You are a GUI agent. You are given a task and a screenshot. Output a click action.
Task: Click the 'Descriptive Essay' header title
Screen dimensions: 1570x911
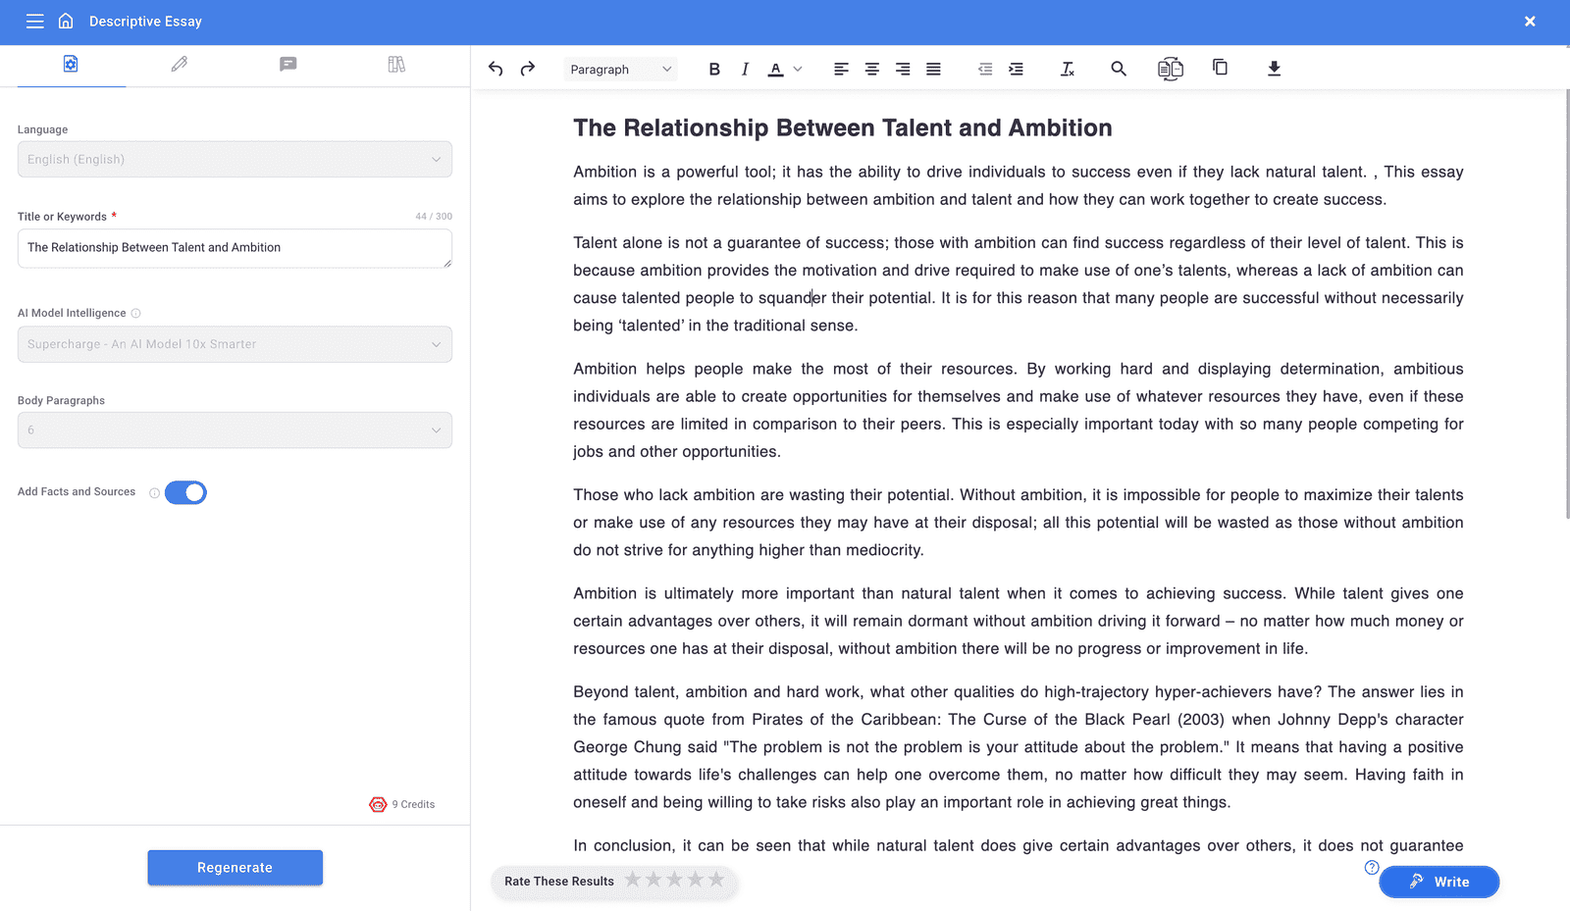(x=145, y=22)
